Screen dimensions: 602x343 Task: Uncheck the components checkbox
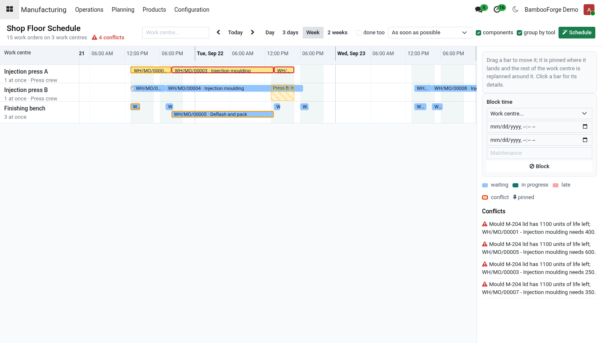(x=478, y=33)
